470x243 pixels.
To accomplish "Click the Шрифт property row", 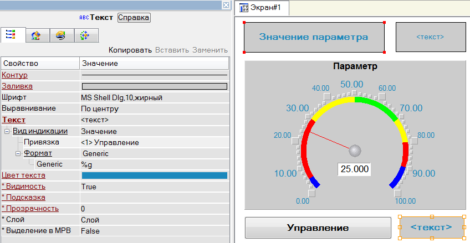I will pyautogui.click(x=115, y=97).
